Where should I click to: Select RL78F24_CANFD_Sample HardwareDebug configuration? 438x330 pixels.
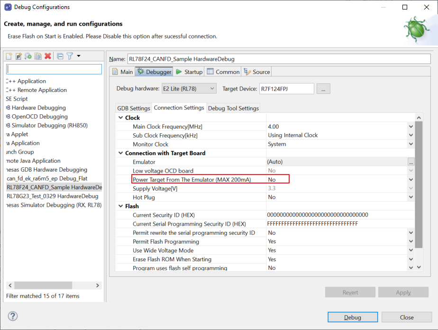click(x=54, y=187)
